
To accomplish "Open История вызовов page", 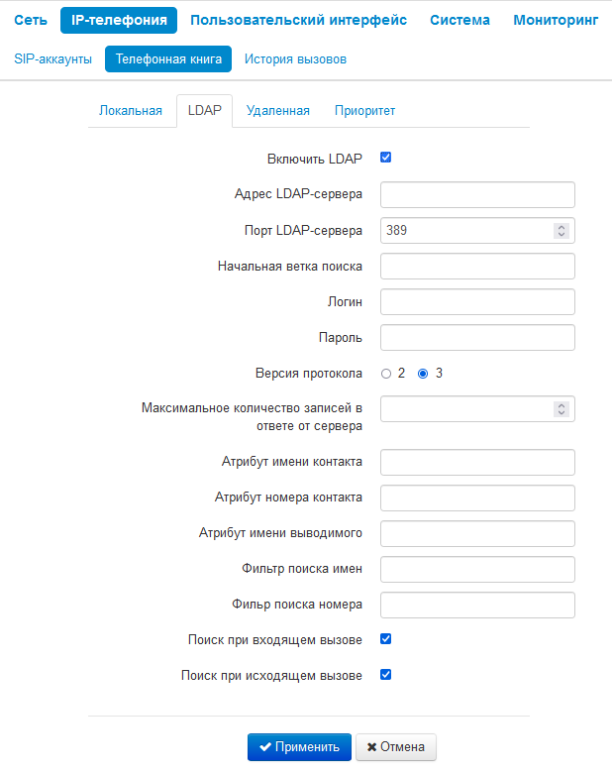I will (x=295, y=59).
